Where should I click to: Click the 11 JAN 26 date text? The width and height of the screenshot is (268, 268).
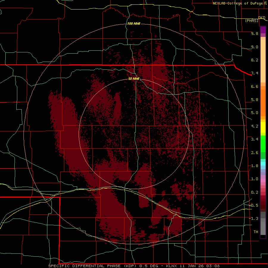[191, 266]
